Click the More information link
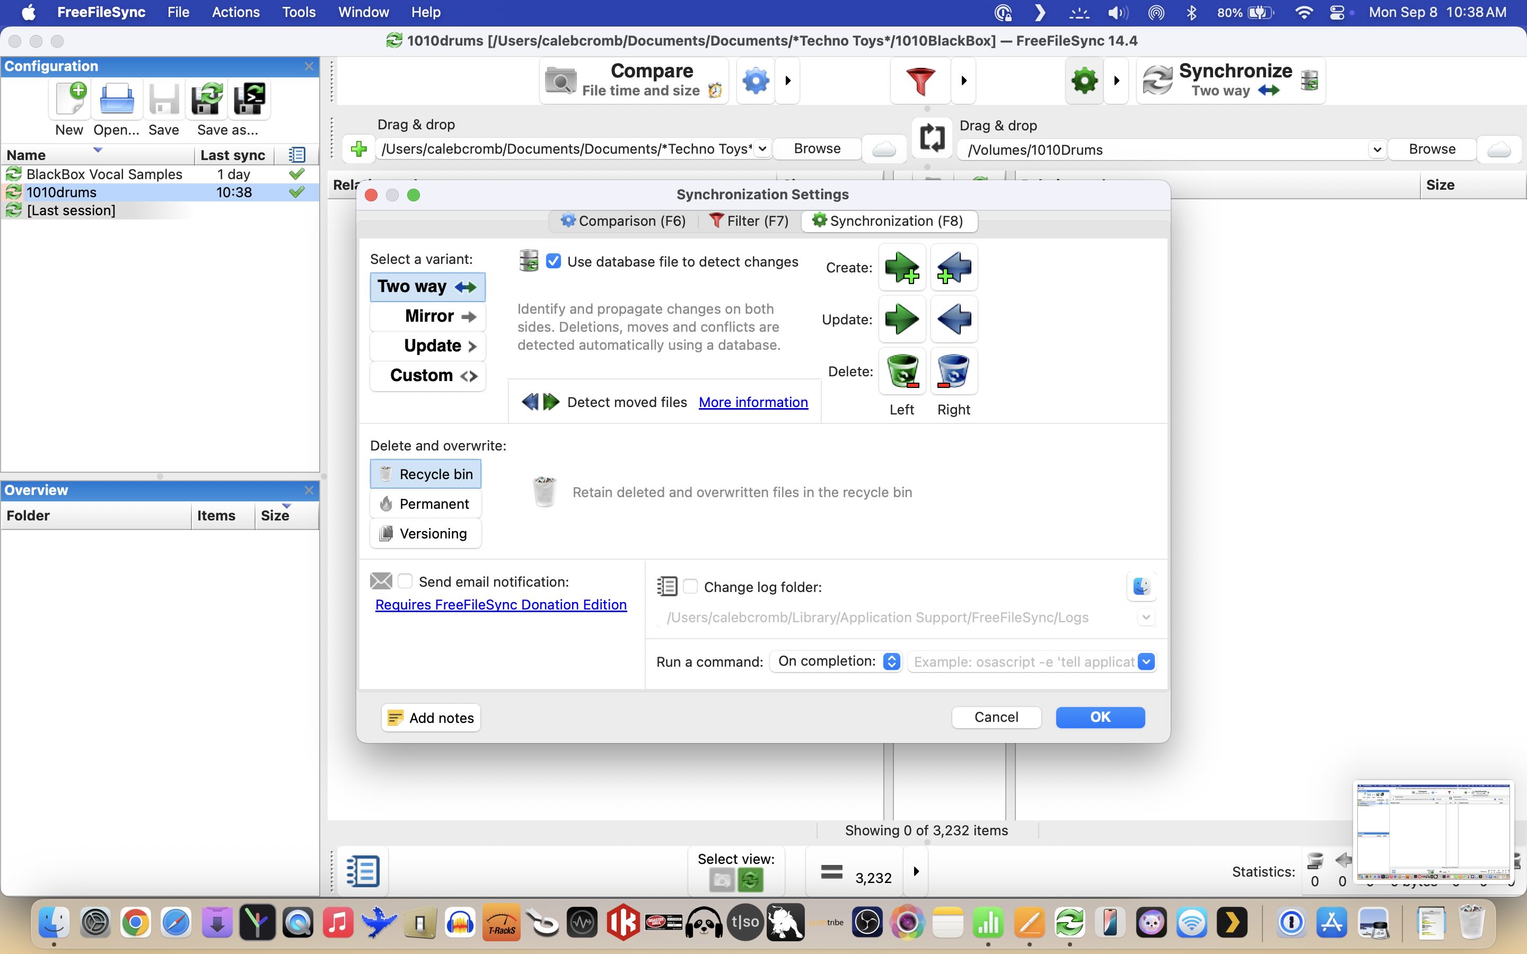Image resolution: width=1527 pixels, height=954 pixels. point(753,402)
